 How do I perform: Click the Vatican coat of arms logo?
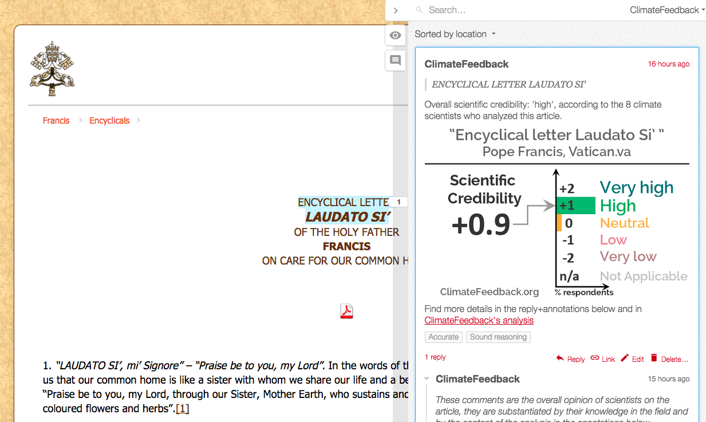pos(52,69)
